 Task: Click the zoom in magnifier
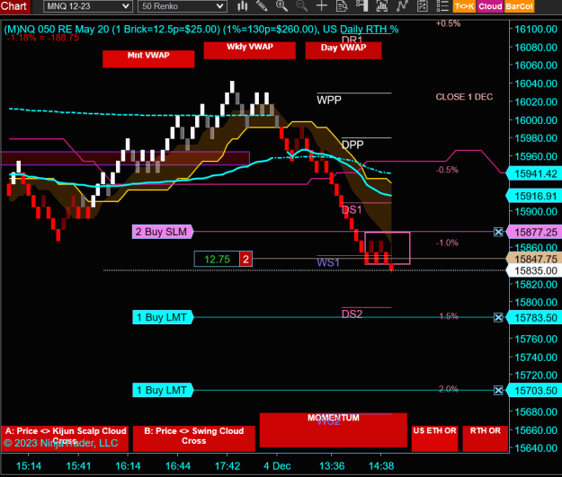[x=281, y=5]
